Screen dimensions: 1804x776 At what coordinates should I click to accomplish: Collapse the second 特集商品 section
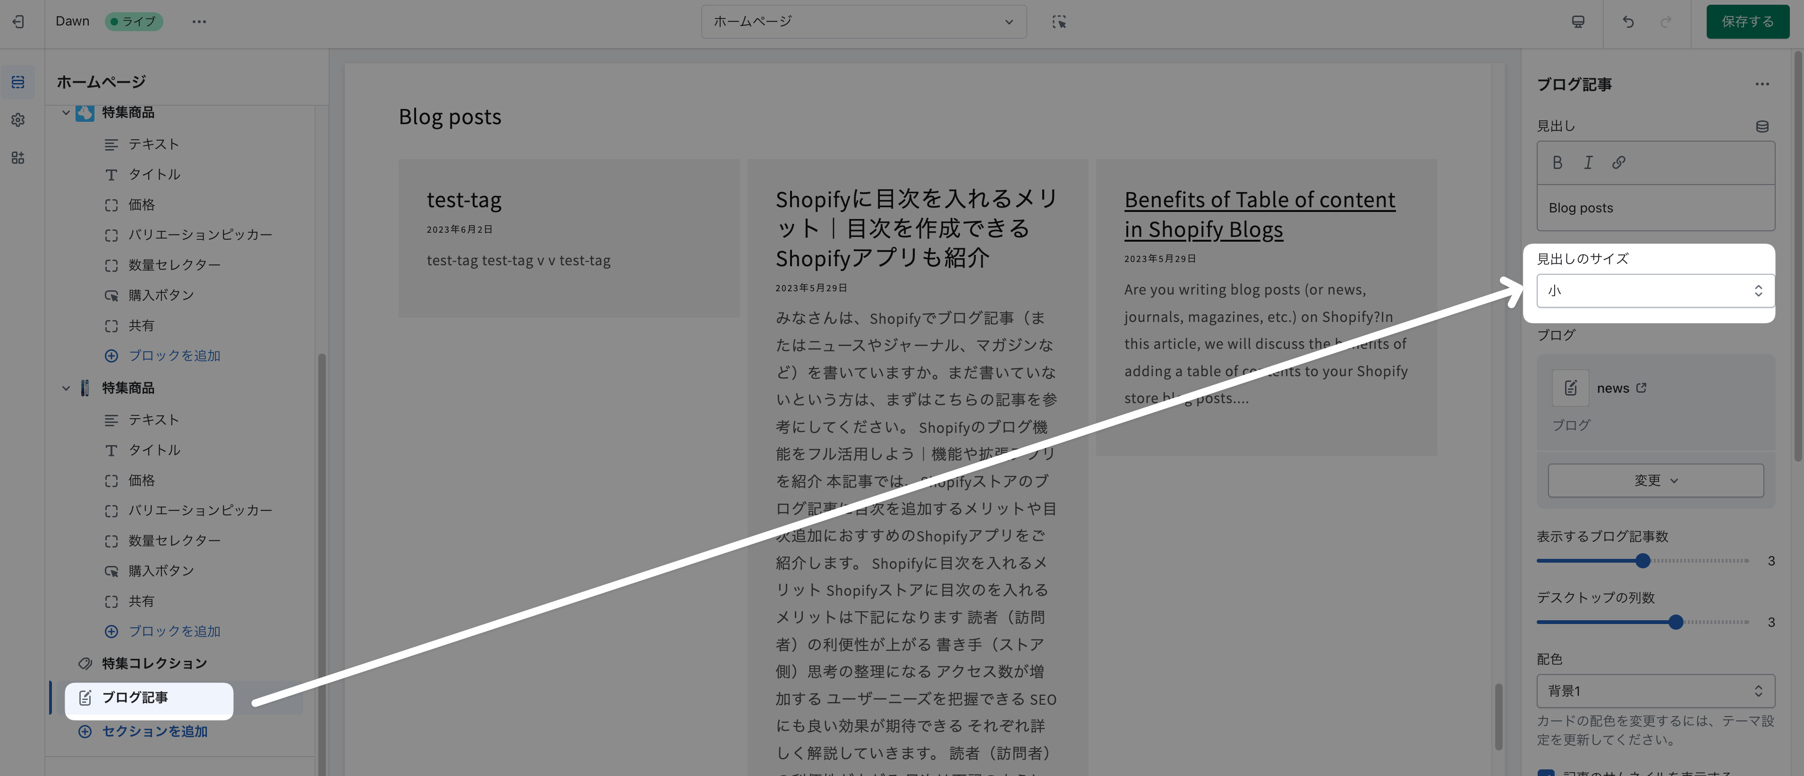click(66, 388)
